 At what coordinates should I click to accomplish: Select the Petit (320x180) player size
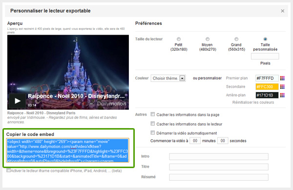[179, 39]
